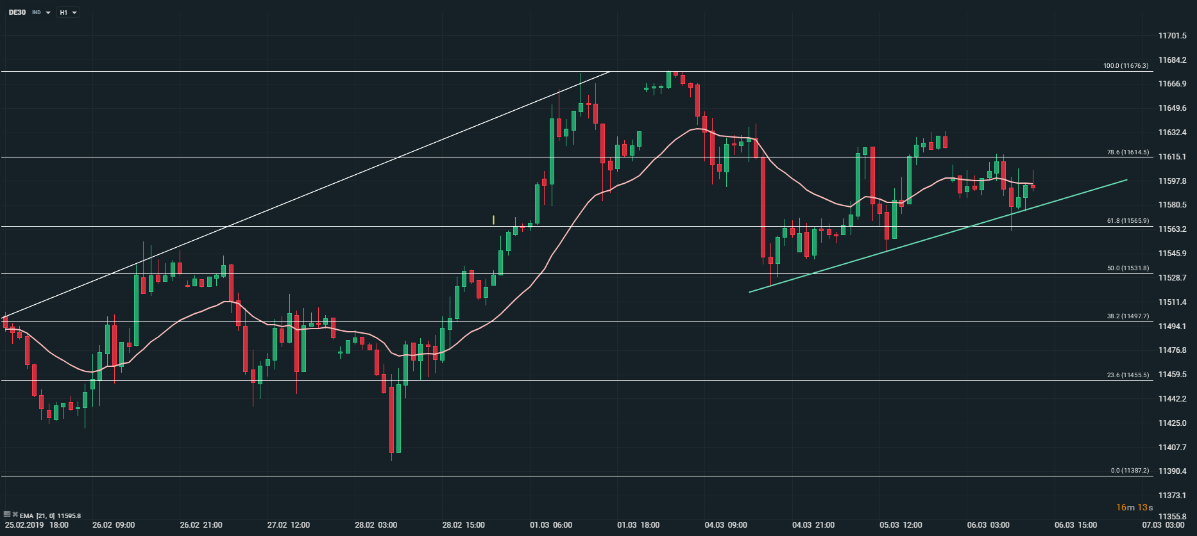
Task: Select the 0.0 (11387.2) Fibonacci level label
Action: [x=1129, y=471]
